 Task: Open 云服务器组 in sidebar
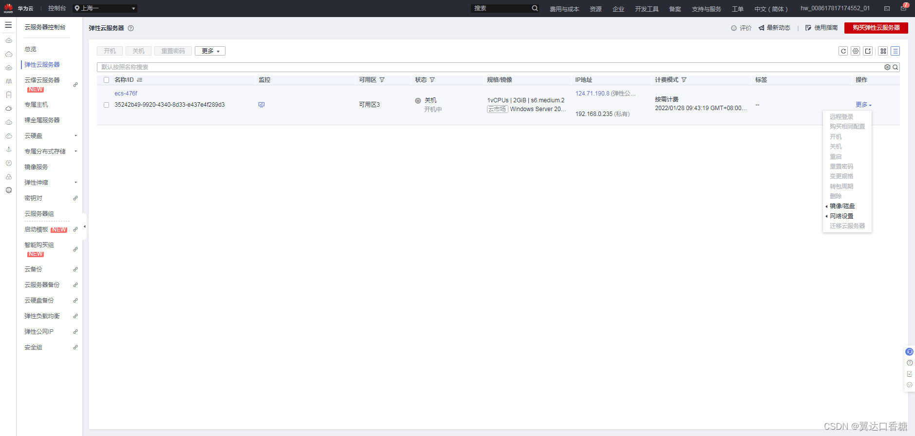[39, 214]
